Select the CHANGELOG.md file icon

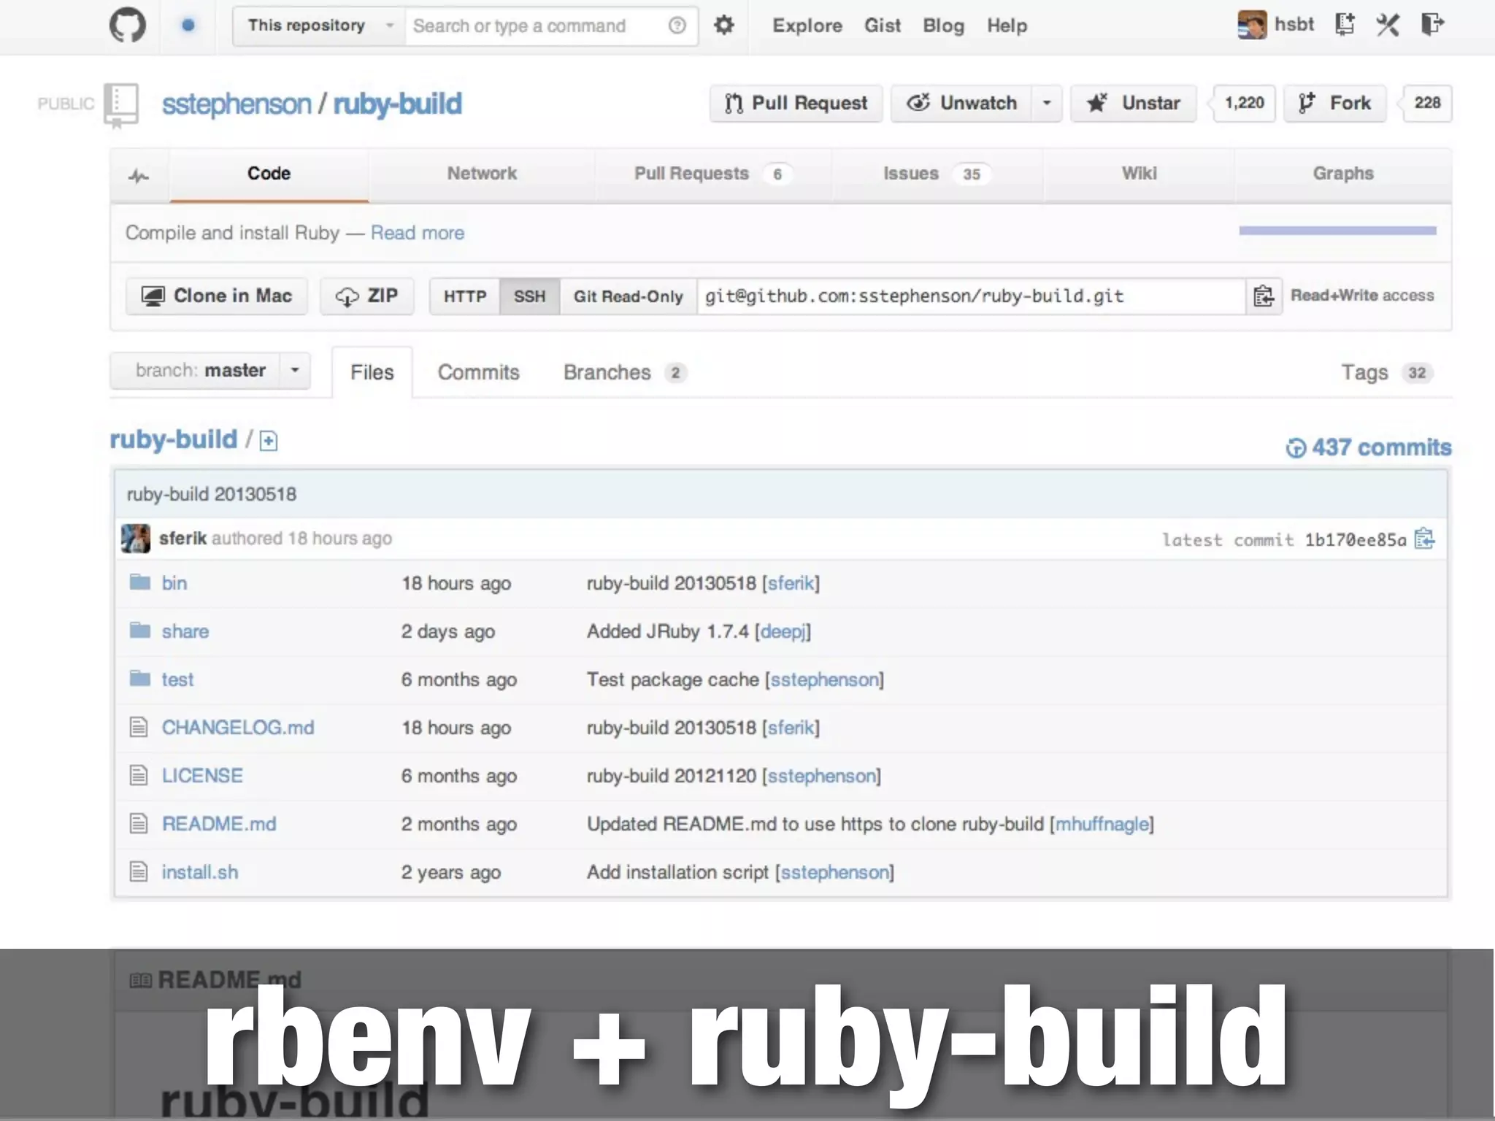coord(139,727)
